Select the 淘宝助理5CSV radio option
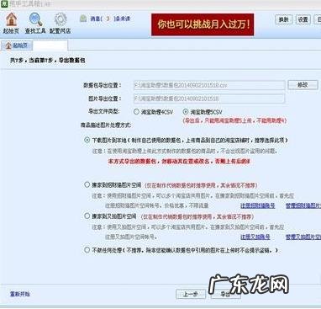 (186, 112)
